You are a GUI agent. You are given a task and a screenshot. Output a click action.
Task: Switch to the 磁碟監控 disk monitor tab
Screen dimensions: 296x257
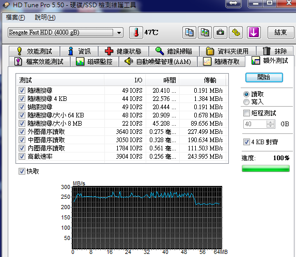click(x=94, y=61)
